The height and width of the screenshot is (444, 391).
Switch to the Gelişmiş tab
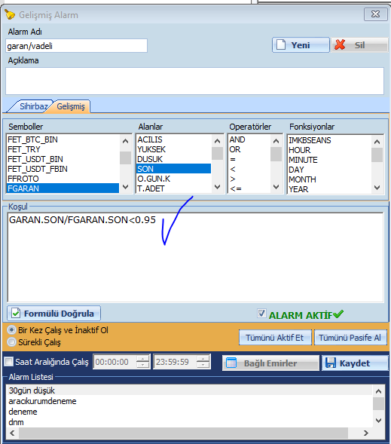coord(71,106)
